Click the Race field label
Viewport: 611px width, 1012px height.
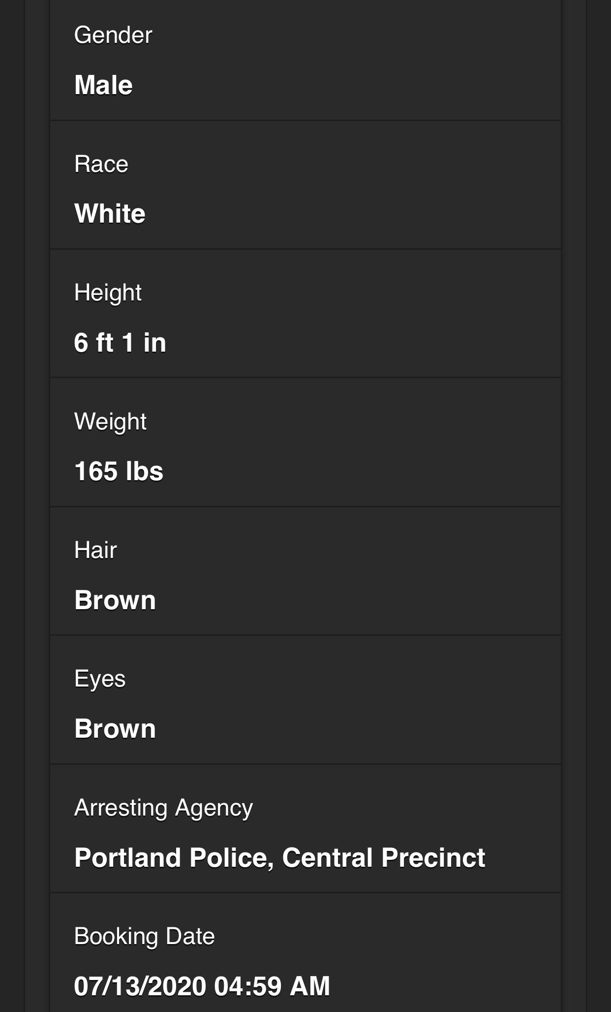click(x=101, y=164)
